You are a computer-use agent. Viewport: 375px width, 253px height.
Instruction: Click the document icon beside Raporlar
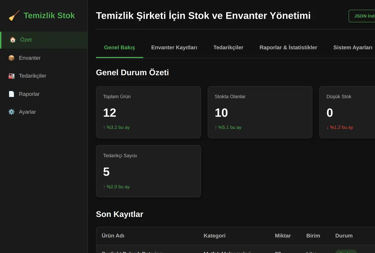[x=12, y=94]
